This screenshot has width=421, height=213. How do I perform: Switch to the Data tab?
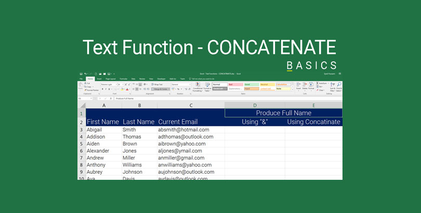click(133, 79)
